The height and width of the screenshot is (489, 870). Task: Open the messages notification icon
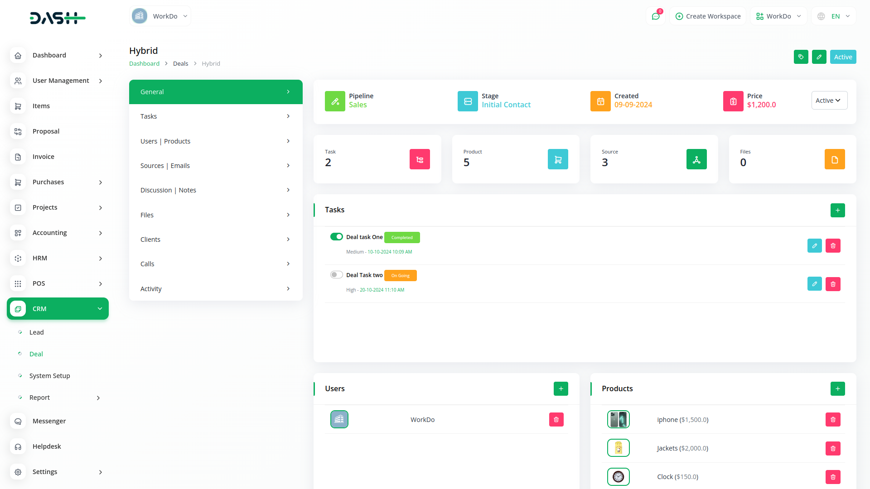pos(656,16)
